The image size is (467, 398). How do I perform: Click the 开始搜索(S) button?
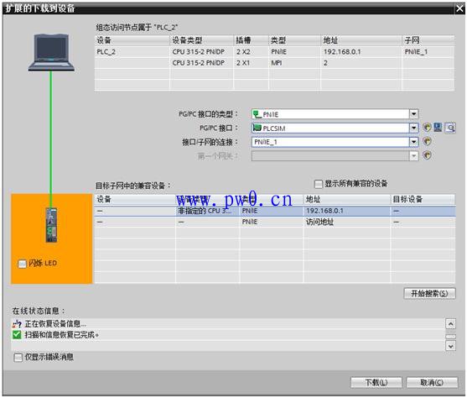(429, 294)
